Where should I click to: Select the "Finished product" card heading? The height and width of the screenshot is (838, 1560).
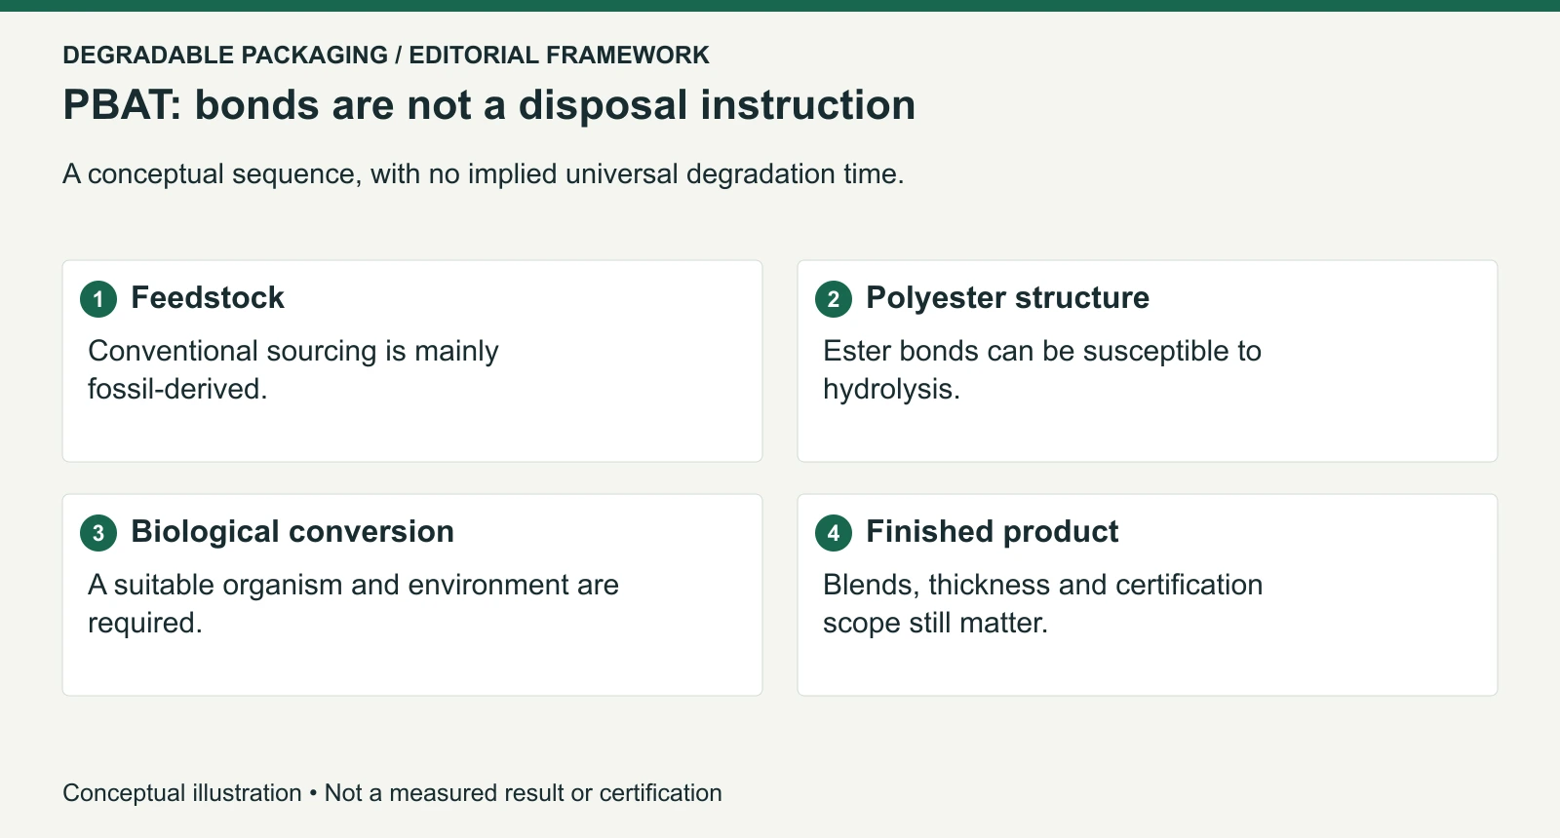(992, 531)
